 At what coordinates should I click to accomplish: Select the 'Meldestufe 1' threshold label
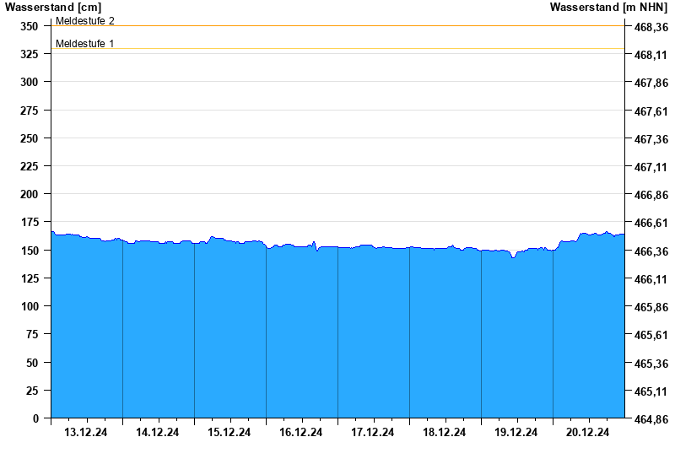85,43
